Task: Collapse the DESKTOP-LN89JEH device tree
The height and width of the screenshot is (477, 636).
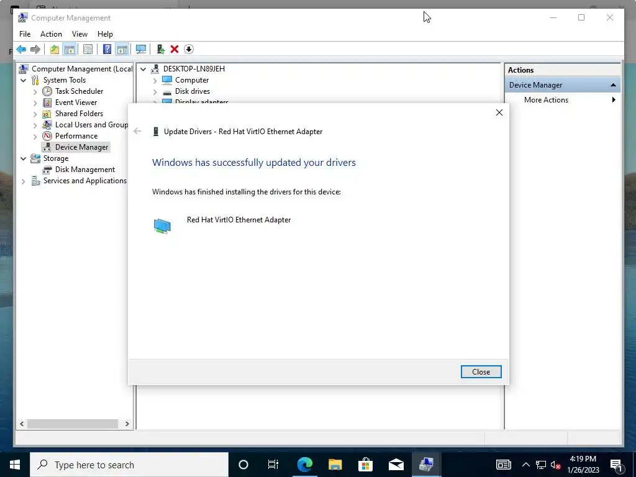Action: coord(143,70)
